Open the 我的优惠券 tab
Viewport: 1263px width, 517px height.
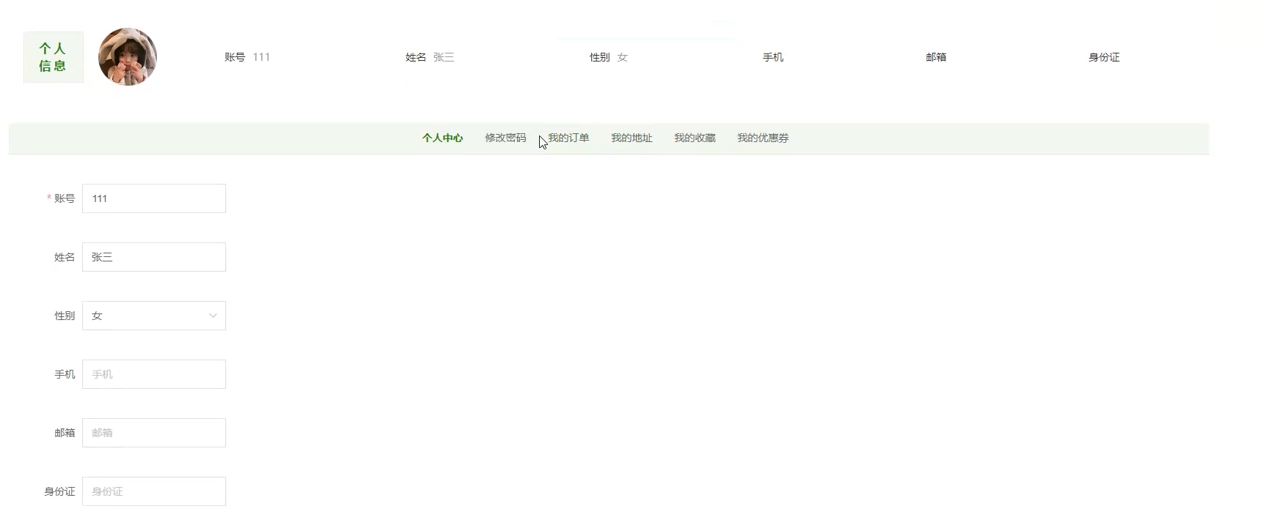[763, 138]
